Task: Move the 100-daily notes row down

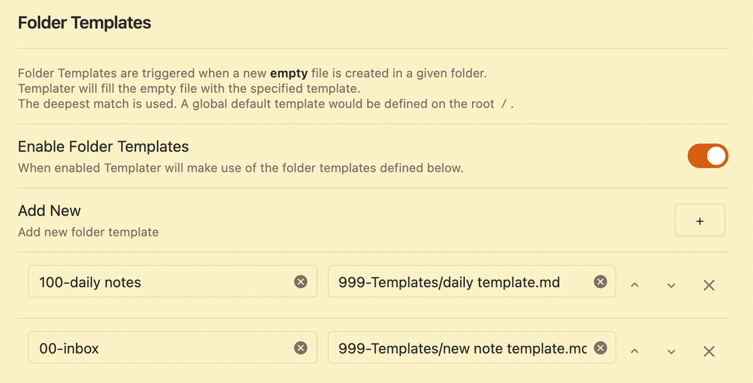Action: pyautogui.click(x=671, y=285)
